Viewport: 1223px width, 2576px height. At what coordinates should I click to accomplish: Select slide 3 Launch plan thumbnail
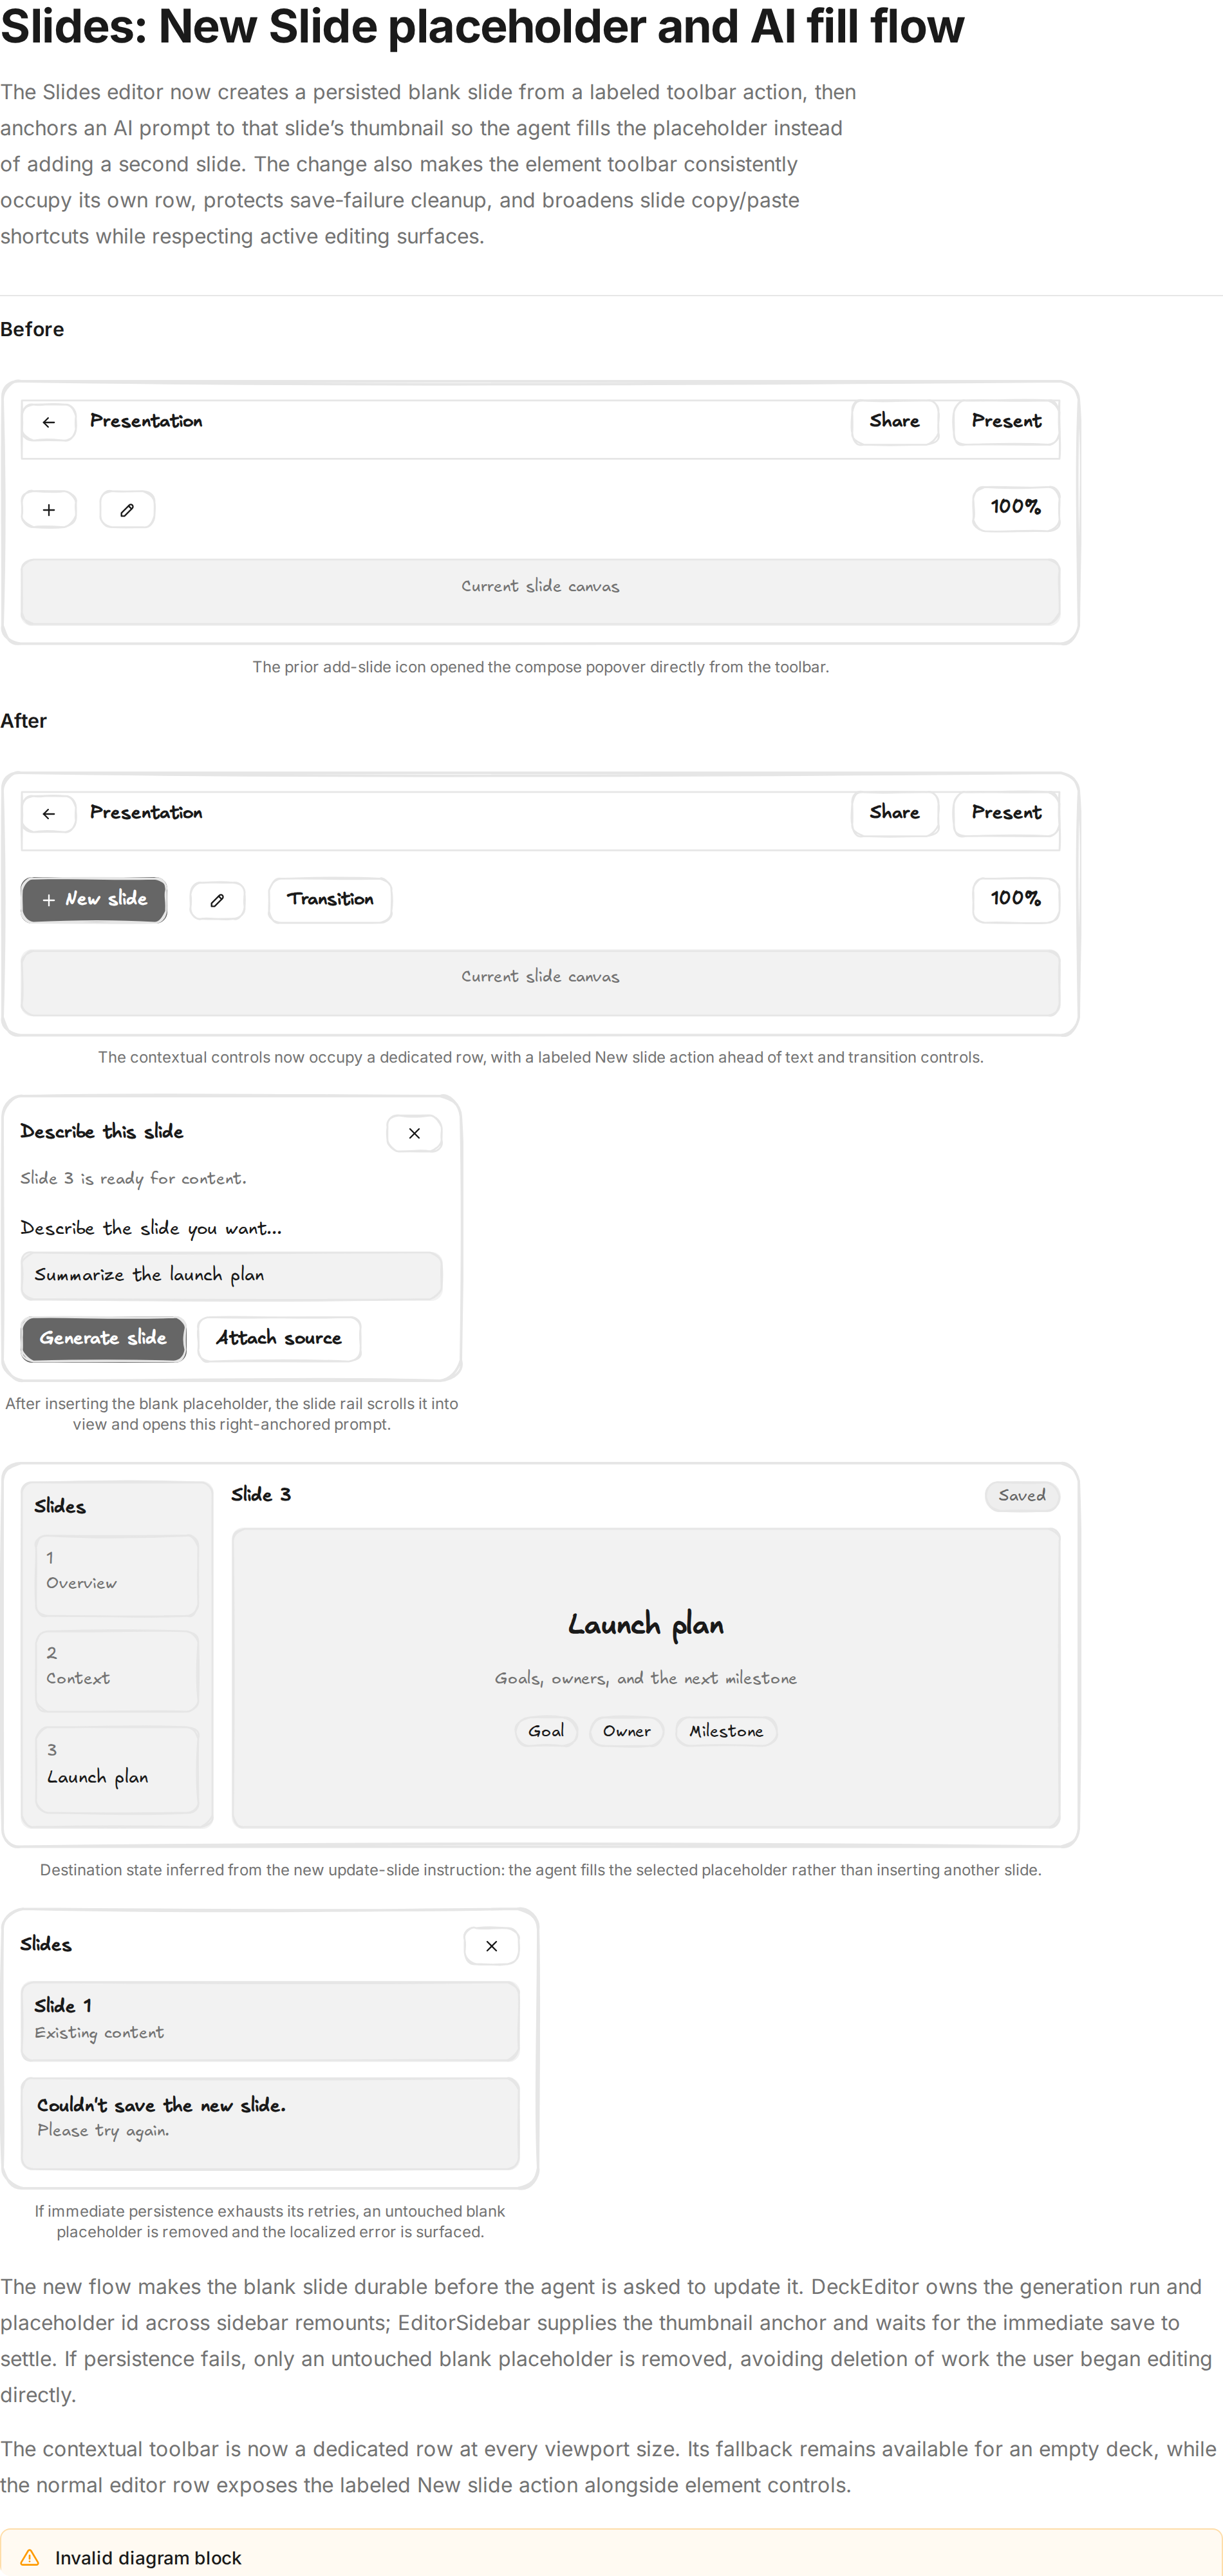pos(117,1769)
